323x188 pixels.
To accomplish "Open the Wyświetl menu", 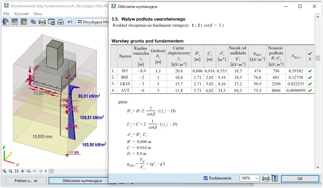I will (x=21, y=14).
